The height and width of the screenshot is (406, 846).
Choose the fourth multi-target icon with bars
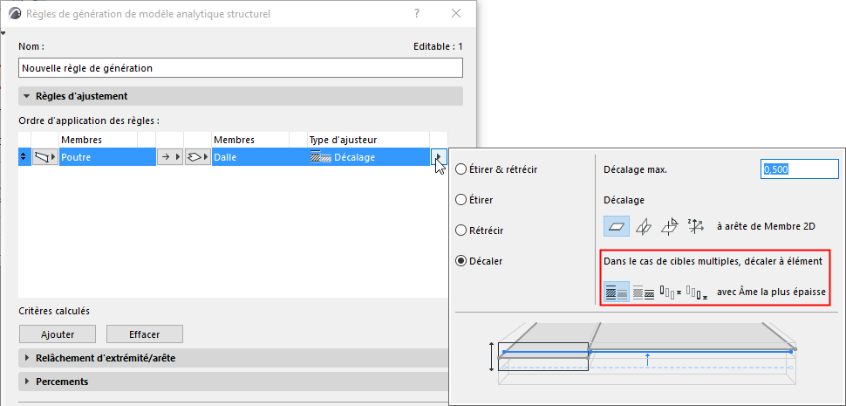click(x=697, y=292)
